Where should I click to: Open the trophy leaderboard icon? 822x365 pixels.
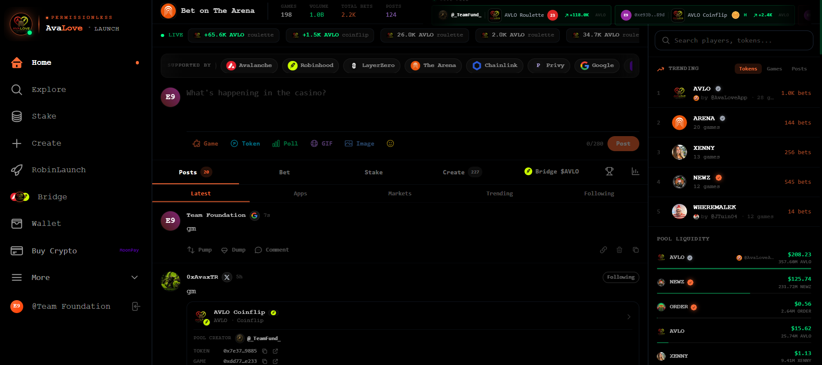[x=609, y=172]
